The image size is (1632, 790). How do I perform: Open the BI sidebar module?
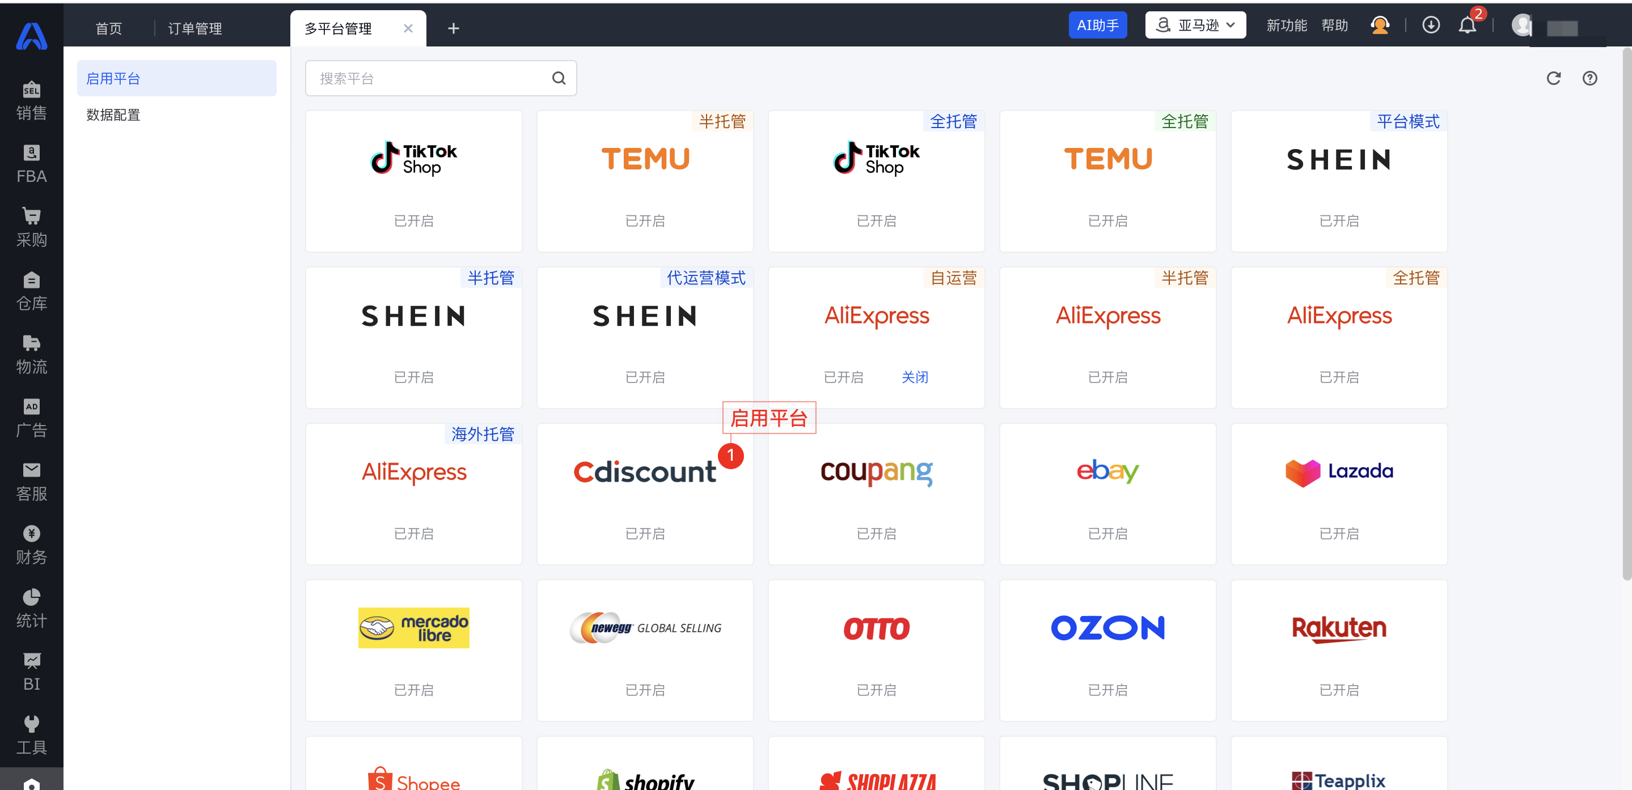(31, 671)
